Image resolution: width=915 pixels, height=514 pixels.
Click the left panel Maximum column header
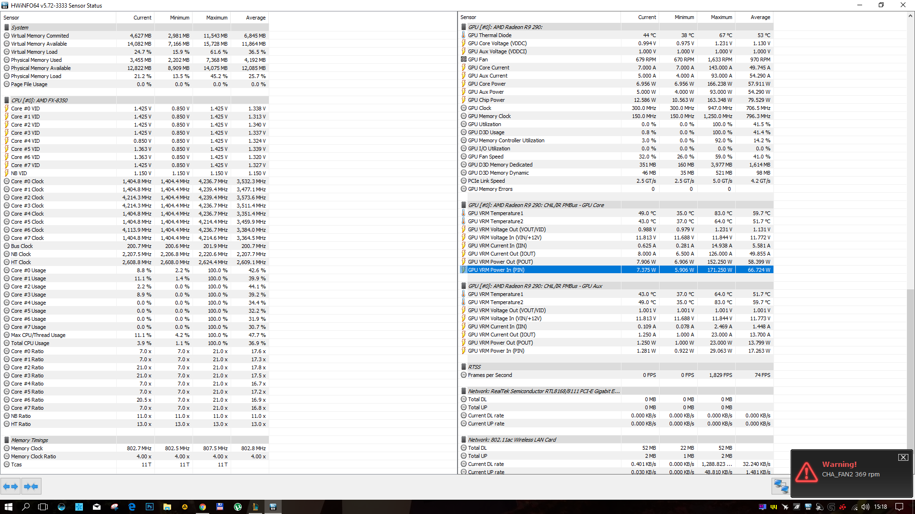click(216, 18)
